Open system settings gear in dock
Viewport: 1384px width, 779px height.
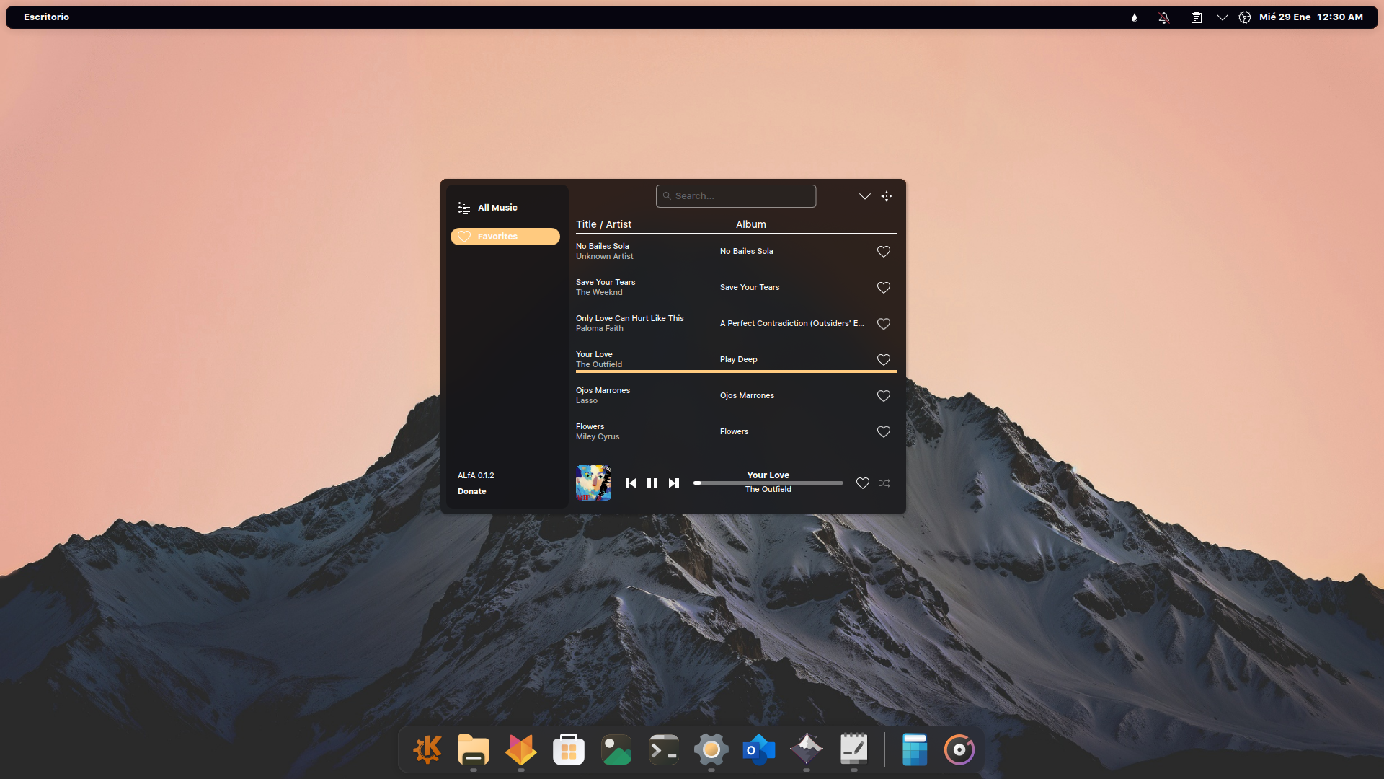pos(711,750)
